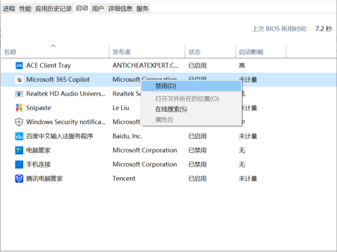Click the 无 impact of 手机连接
The height and width of the screenshot is (252, 337).
[x=242, y=164]
